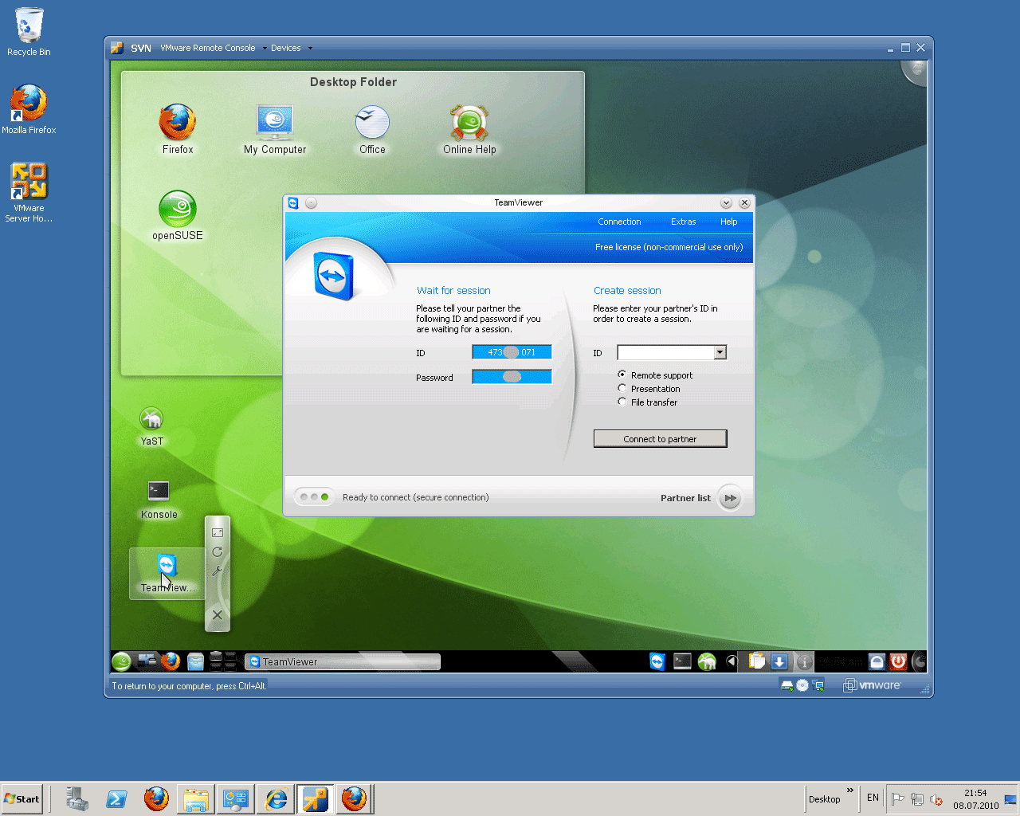This screenshot has height=816, width=1020.
Task: Open the Partner list arrow button
Action: (730, 498)
